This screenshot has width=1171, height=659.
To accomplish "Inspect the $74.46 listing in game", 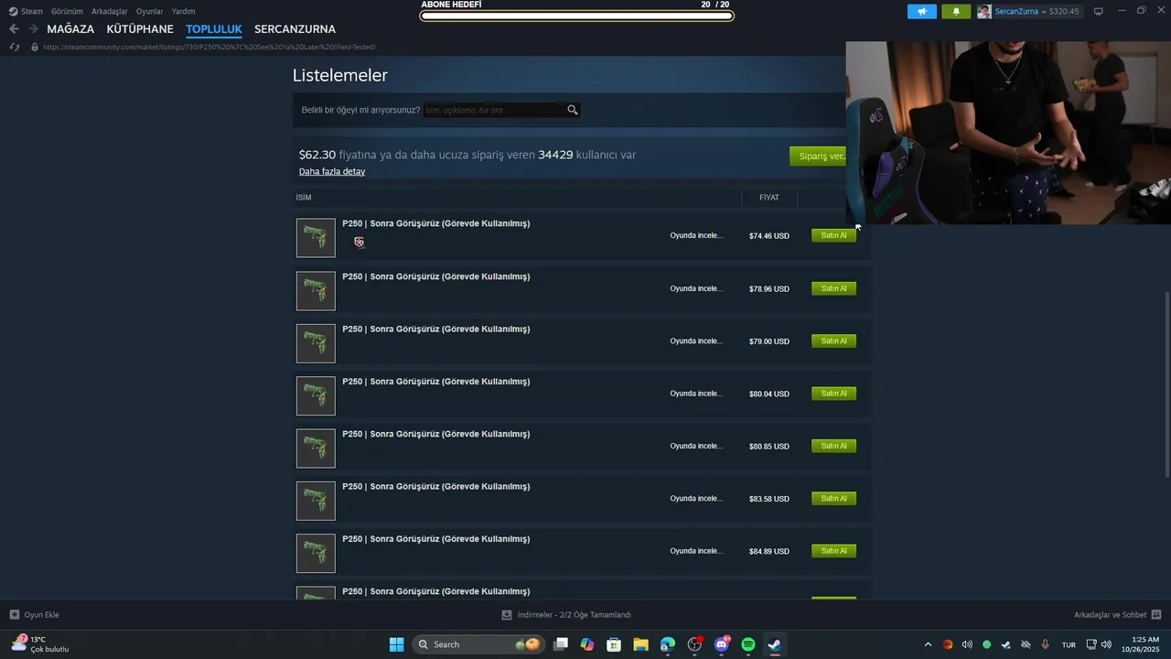I will pos(696,235).
